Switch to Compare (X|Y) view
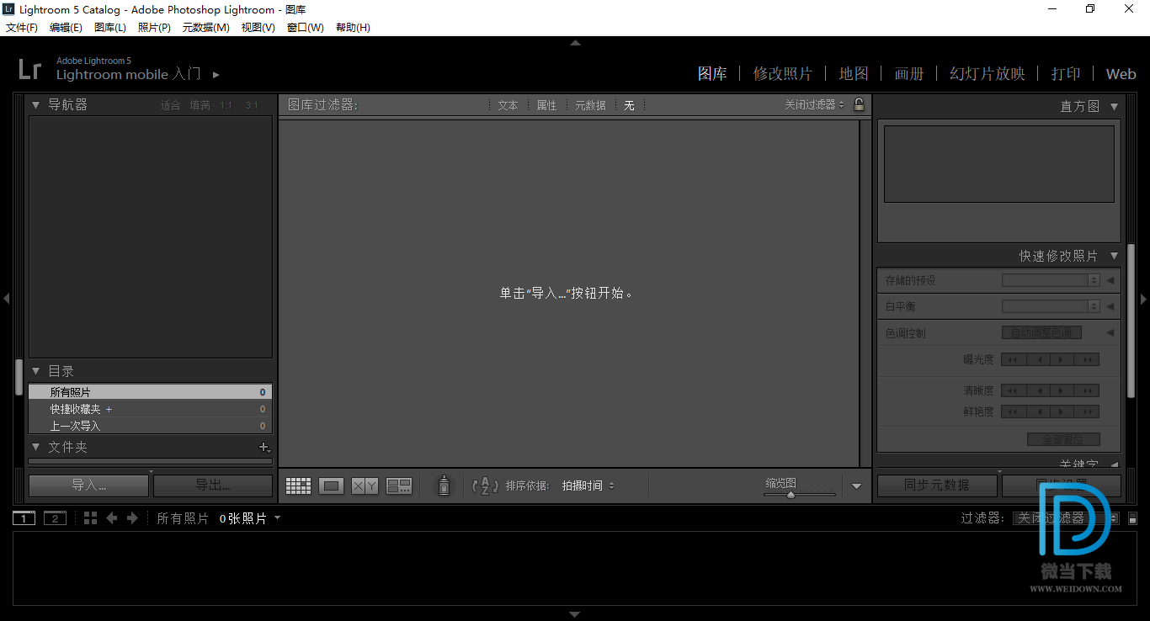 (x=365, y=486)
